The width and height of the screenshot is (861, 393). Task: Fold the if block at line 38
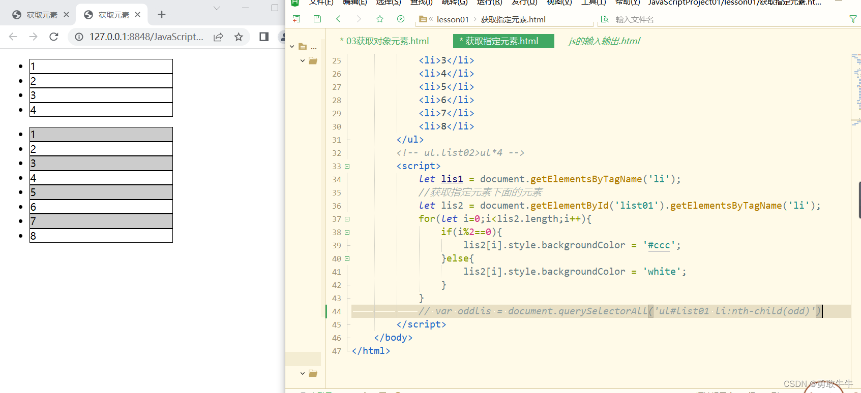pyautogui.click(x=347, y=232)
